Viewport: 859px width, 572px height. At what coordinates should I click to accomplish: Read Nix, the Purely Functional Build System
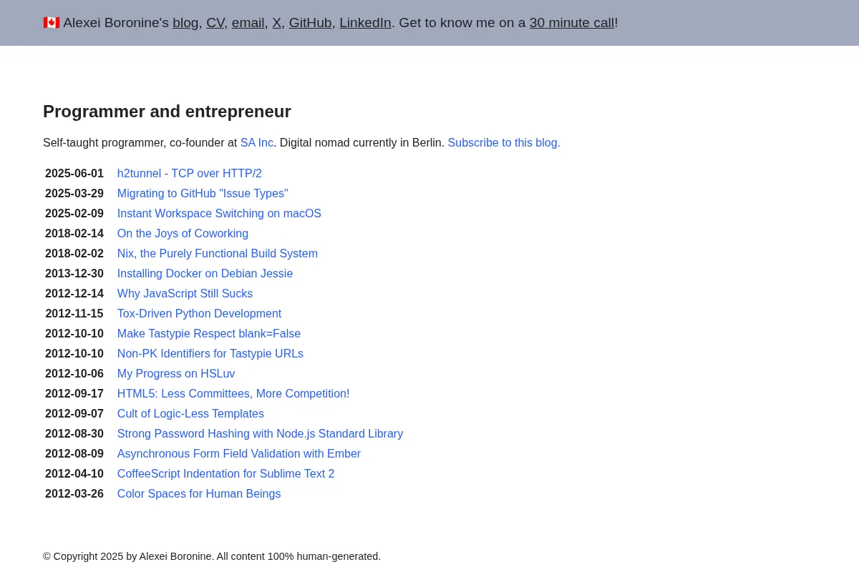point(218,254)
